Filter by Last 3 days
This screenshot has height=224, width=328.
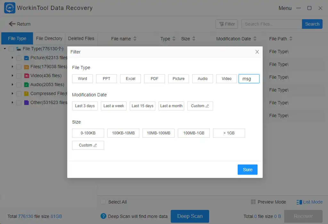click(x=85, y=106)
